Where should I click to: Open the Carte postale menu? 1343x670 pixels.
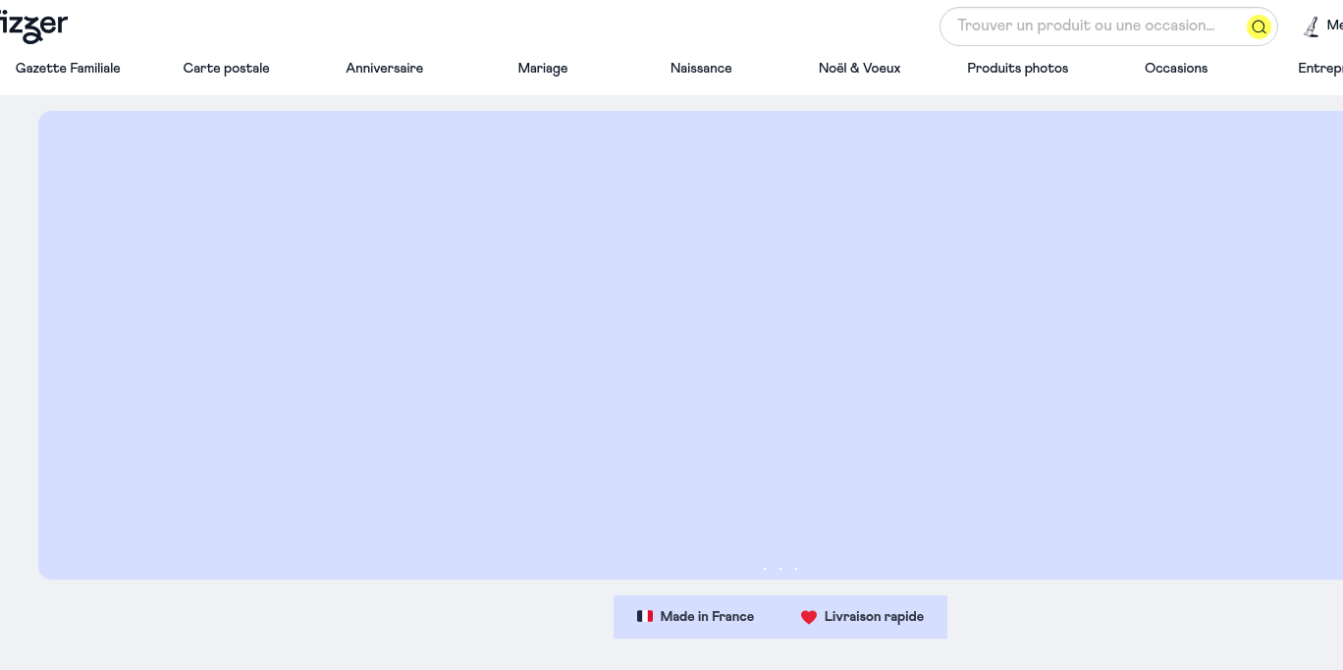click(227, 69)
